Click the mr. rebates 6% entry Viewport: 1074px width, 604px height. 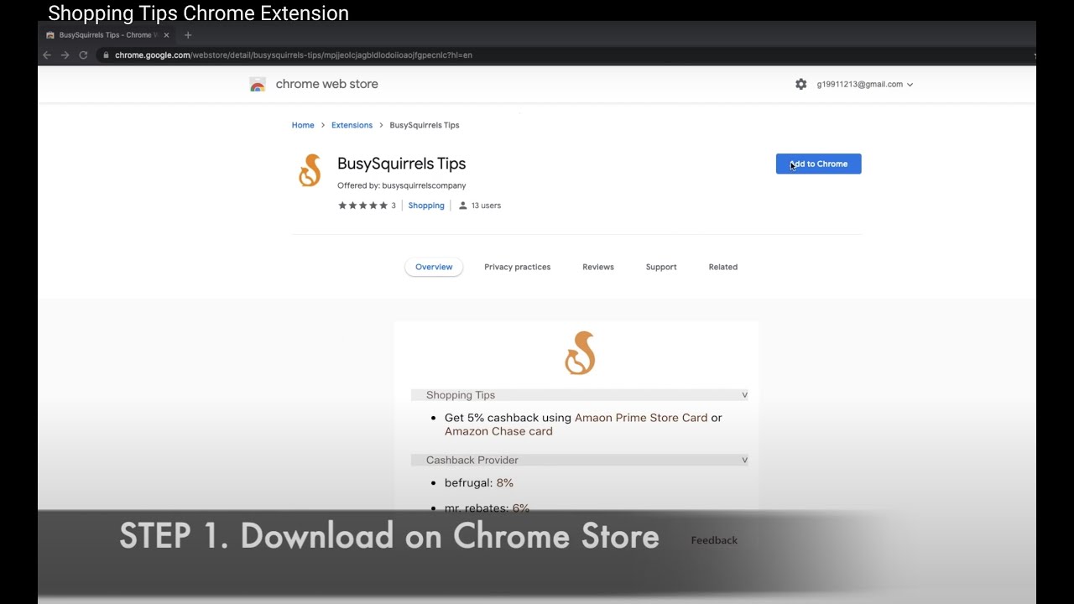(x=487, y=508)
